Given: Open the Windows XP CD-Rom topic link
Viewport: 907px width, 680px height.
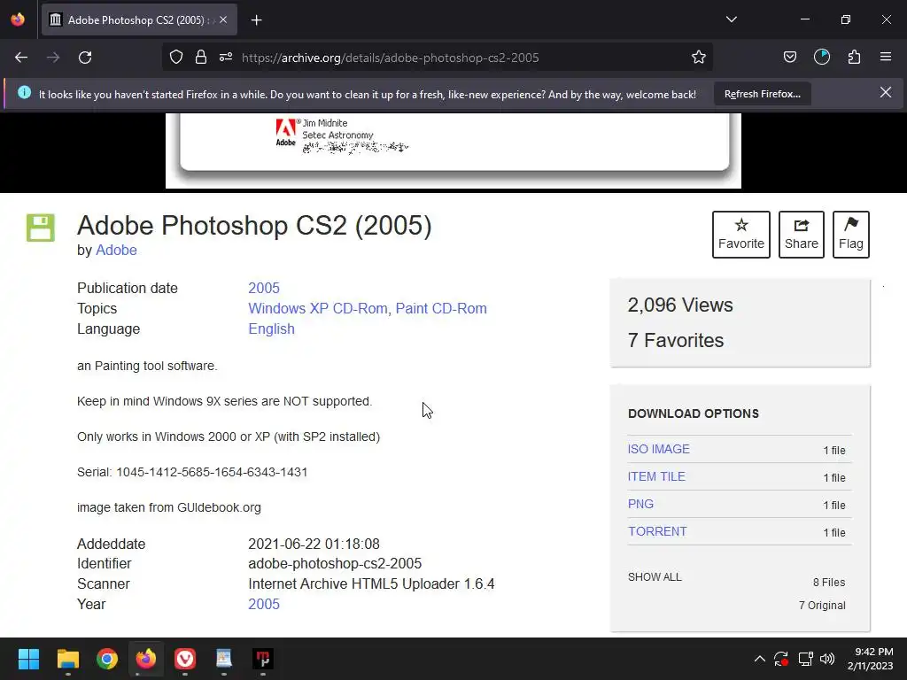Looking at the screenshot, I should pyautogui.click(x=318, y=308).
